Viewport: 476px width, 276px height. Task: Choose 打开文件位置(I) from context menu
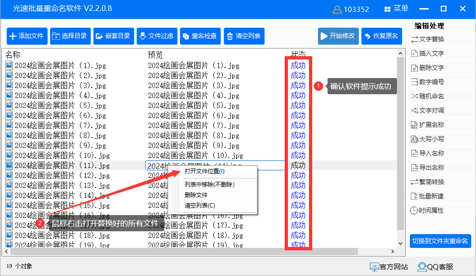[x=204, y=171]
